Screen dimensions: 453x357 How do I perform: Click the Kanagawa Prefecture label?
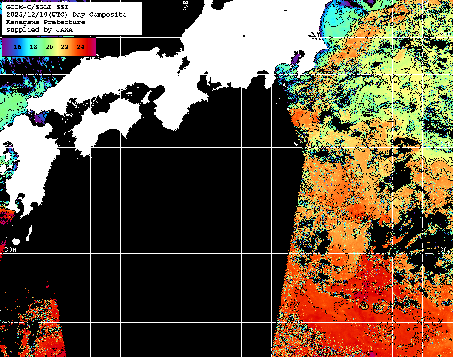click(x=45, y=22)
